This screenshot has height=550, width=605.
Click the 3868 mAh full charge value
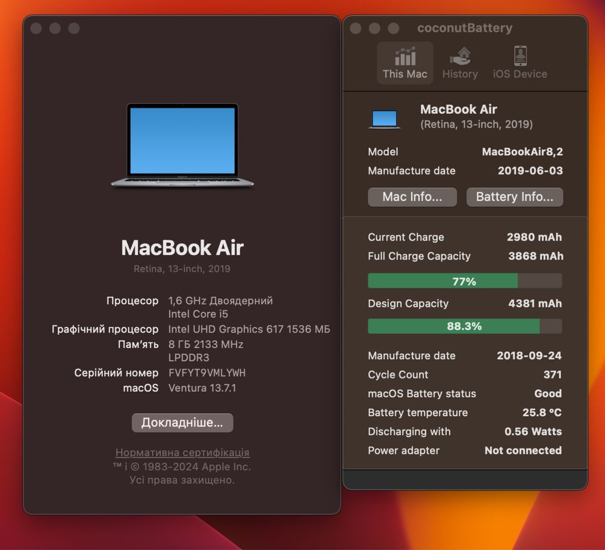[535, 256]
